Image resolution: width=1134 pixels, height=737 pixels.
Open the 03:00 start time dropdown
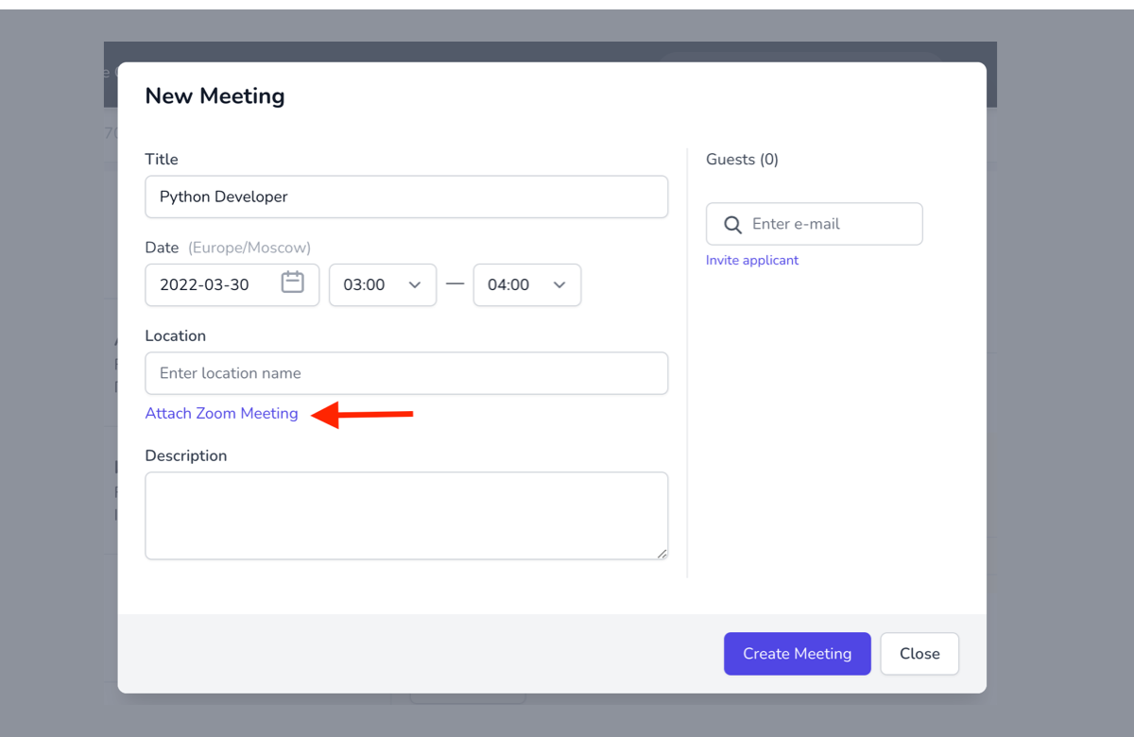click(x=383, y=284)
